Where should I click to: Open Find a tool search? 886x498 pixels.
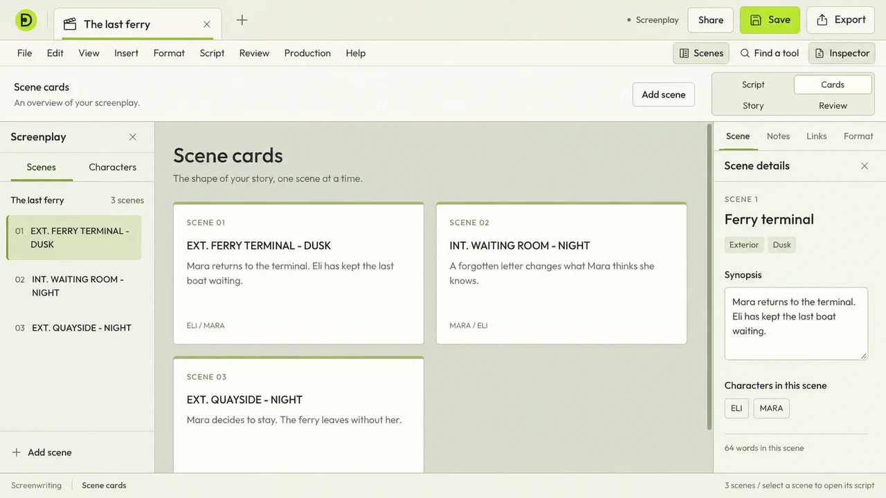point(769,53)
